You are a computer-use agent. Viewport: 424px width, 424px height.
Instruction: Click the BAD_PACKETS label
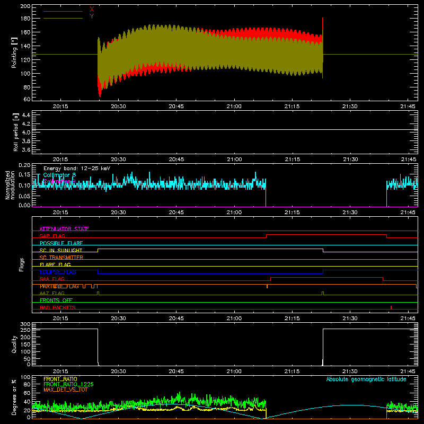(x=58, y=308)
